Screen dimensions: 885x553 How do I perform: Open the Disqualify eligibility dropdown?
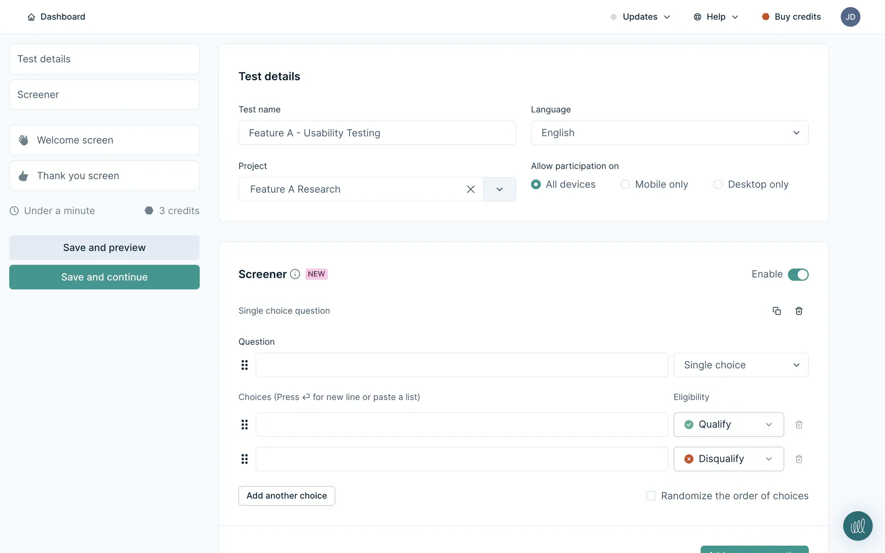(x=728, y=459)
